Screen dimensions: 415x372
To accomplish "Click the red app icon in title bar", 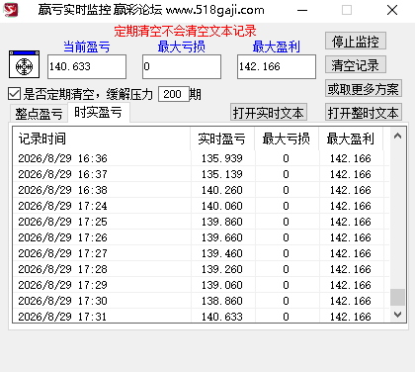I will 10,10.
